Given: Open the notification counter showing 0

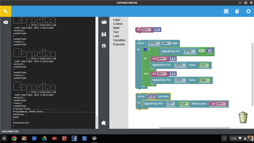Looking at the screenshot, I should [x=224, y=139].
